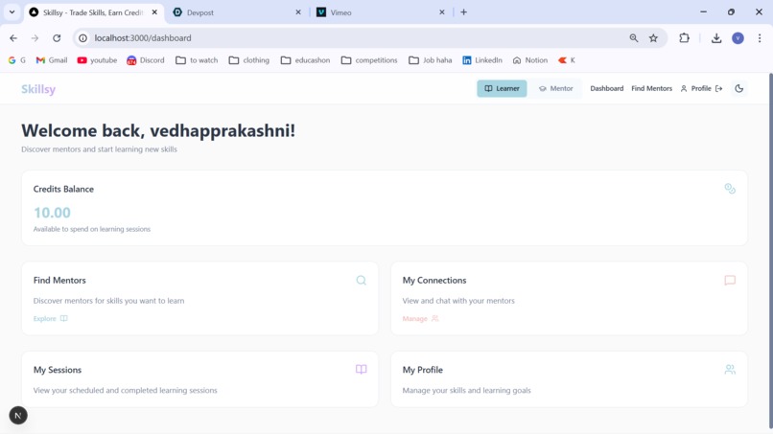
Task: Click chat bubble icon in My Connections card
Action: [x=730, y=281]
